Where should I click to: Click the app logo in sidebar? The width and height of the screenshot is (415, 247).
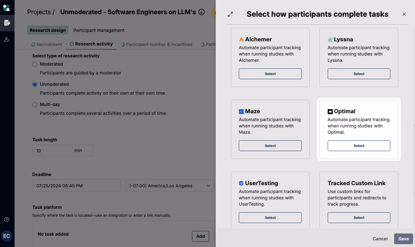[x=6, y=8]
